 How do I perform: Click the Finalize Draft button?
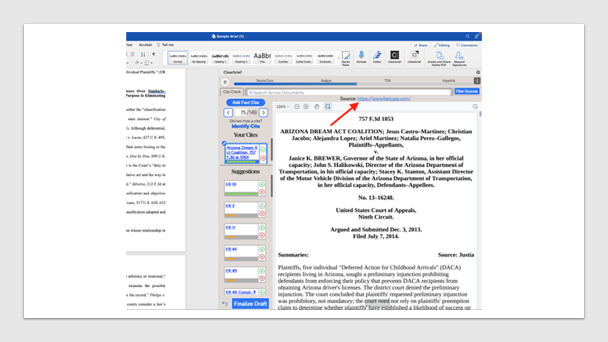pyautogui.click(x=250, y=304)
